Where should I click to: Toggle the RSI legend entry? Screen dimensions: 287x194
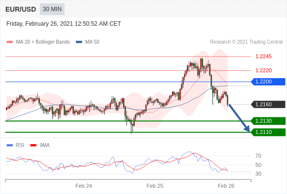[16, 145]
